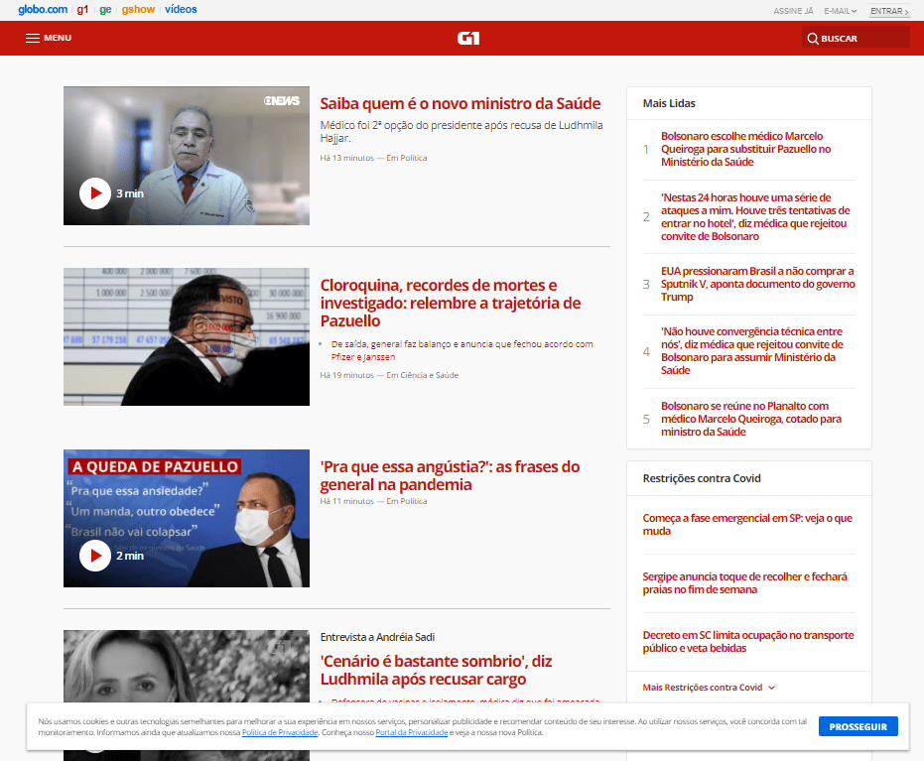Open headline 'Cenário é bastante sombrio'
This screenshot has width=924, height=761.
[436, 670]
